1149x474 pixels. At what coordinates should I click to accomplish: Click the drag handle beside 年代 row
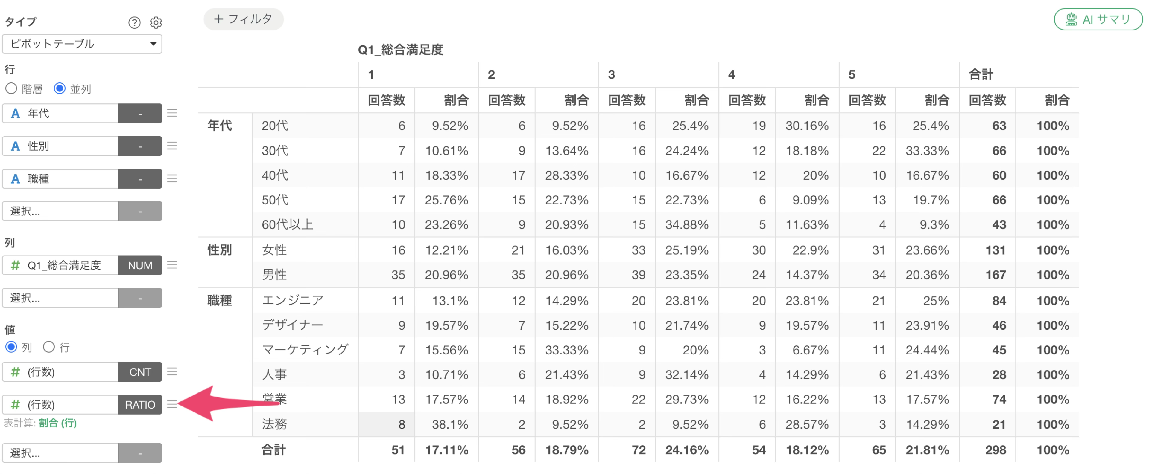pyautogui.click(x=172, y=113)
